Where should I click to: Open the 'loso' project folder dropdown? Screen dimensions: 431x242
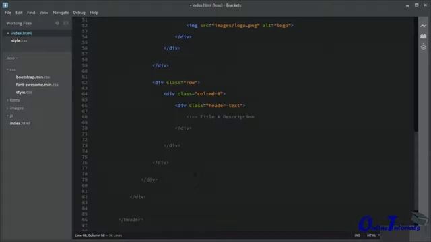coord(12,58)
